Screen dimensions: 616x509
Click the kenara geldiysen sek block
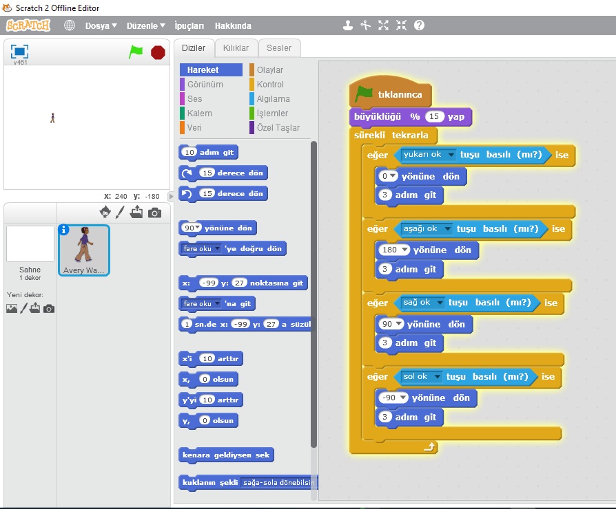pyautogui.click(x=226, y=455)
